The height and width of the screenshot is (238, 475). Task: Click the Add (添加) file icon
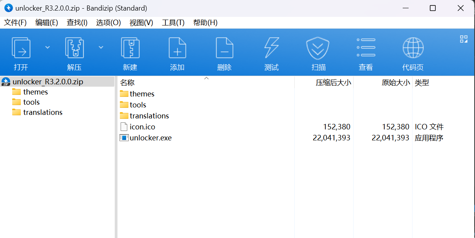(177, 48)
